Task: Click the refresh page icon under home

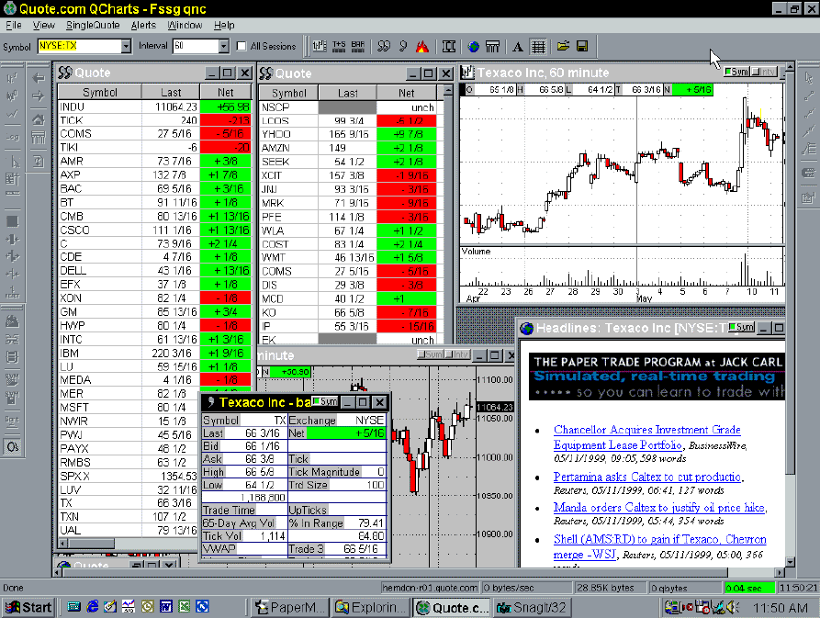Action: [39, 161]
